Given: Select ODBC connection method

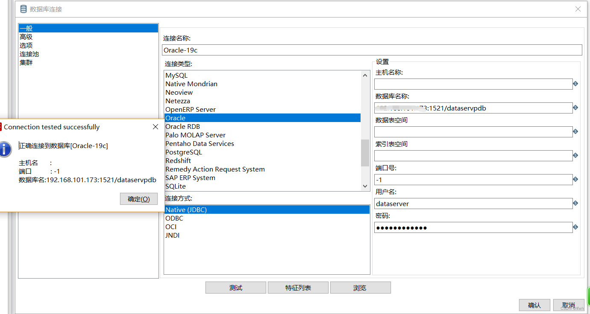Looking at the screenshot, I should tap(174, 218).
